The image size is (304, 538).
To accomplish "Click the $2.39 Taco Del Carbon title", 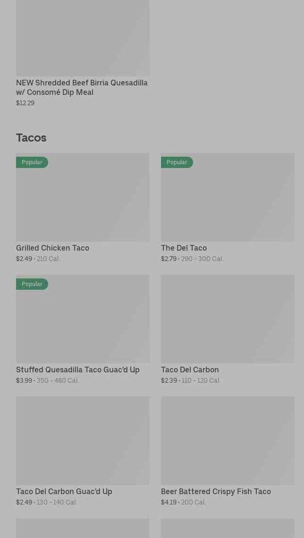I will click(x=190, y=370).
